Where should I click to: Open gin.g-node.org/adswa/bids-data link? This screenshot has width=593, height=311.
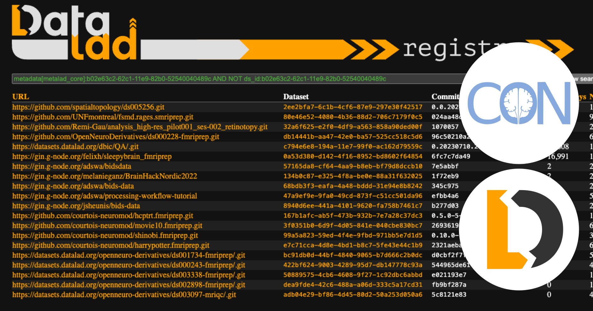click(x=73, y=186)
